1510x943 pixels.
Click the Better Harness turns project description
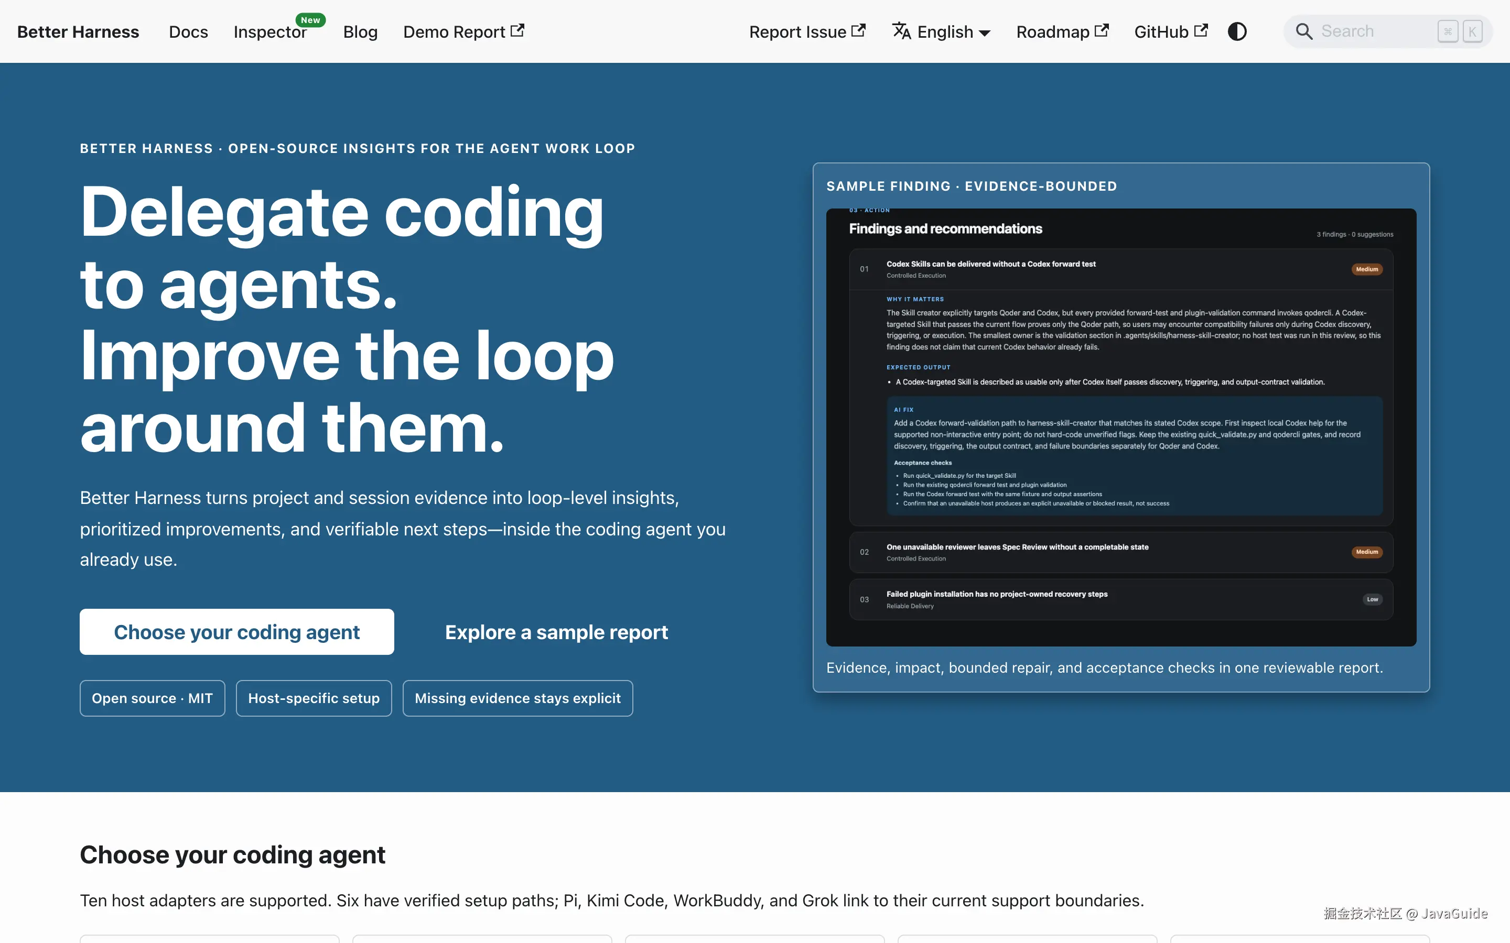tap(403, 529)
